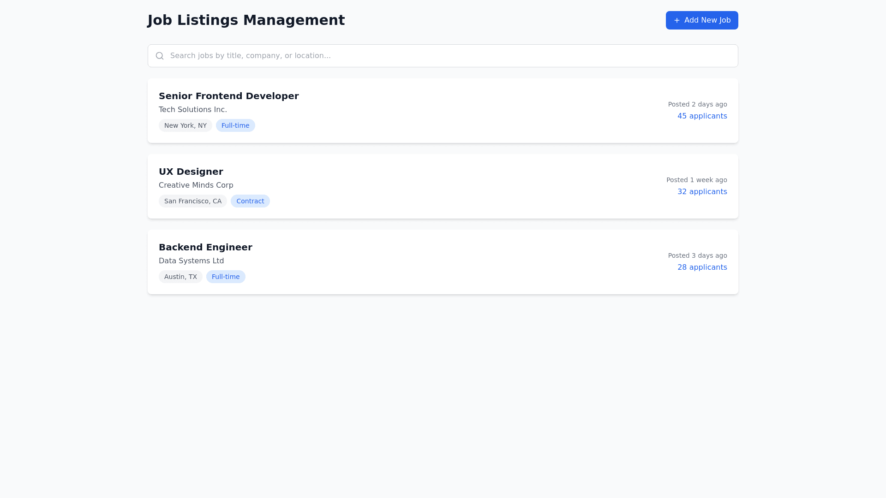Click the Data Systems Ltd company name

point(191,261)
